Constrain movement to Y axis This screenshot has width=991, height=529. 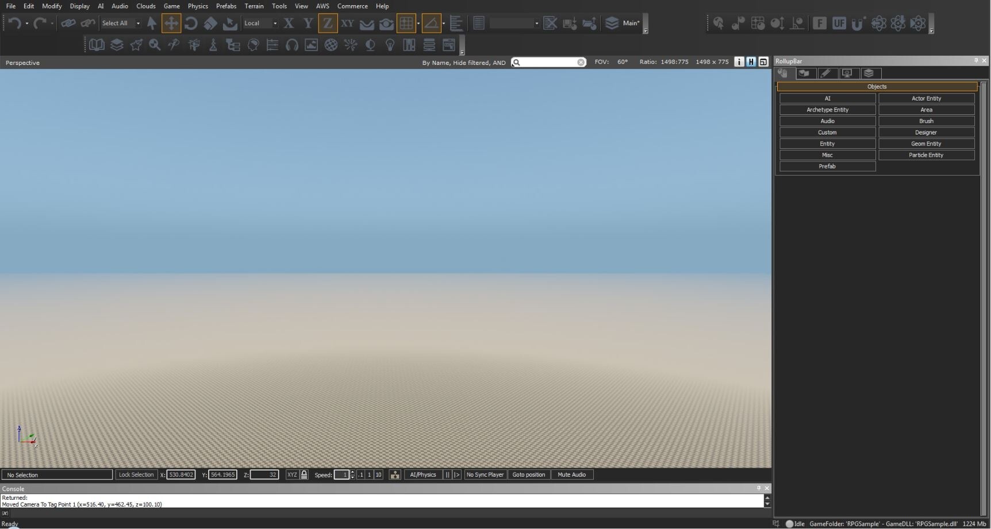tap(308, 23)
